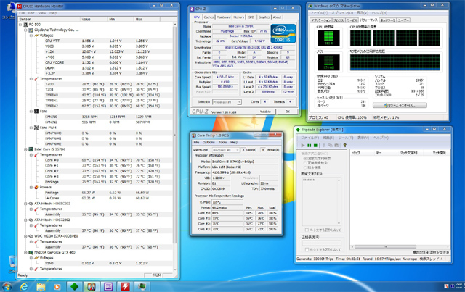Screen dimensions: 465x292
Task: Click the Validate button in CPU-Z
Action: [x=266, y=112]
